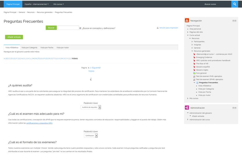Open Vista por Autor in navigation tree
Viewport: 242px width, 154px height.
(x=204, y=95)
